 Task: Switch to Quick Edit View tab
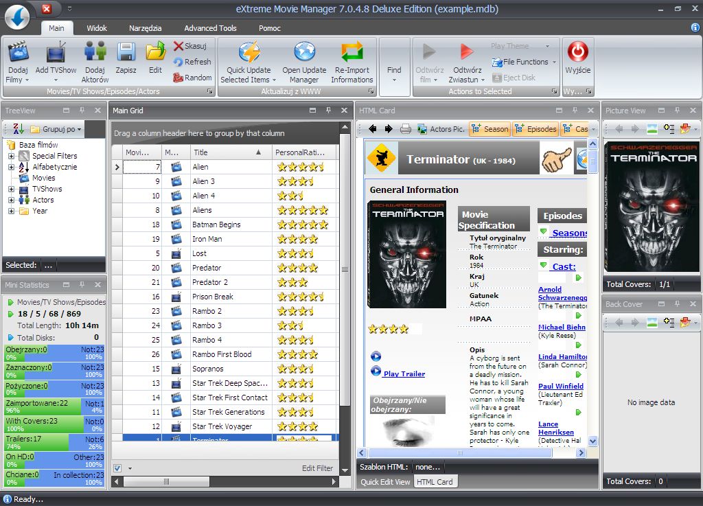point(385,482)
